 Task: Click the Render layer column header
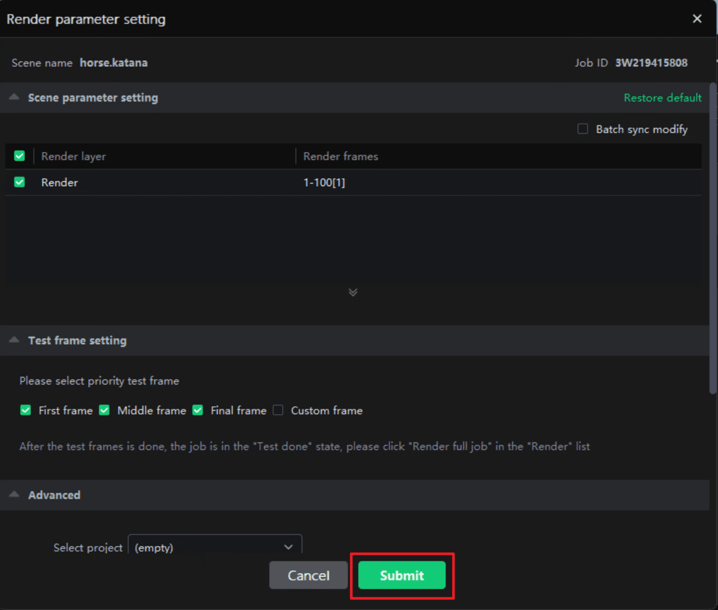point(73,157)
